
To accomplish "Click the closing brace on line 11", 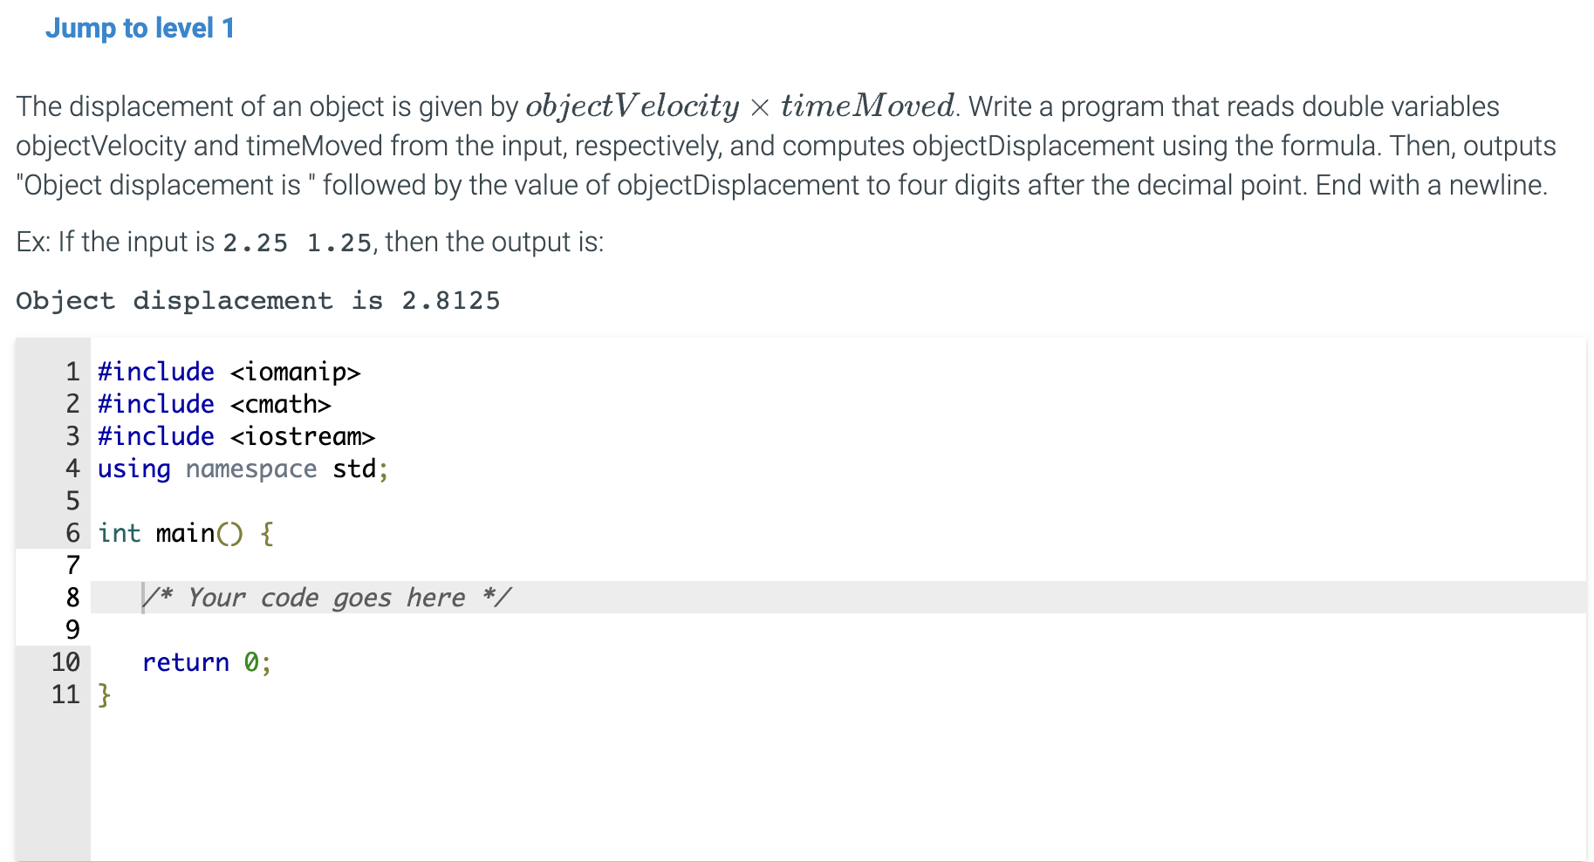I will point(105,694).
